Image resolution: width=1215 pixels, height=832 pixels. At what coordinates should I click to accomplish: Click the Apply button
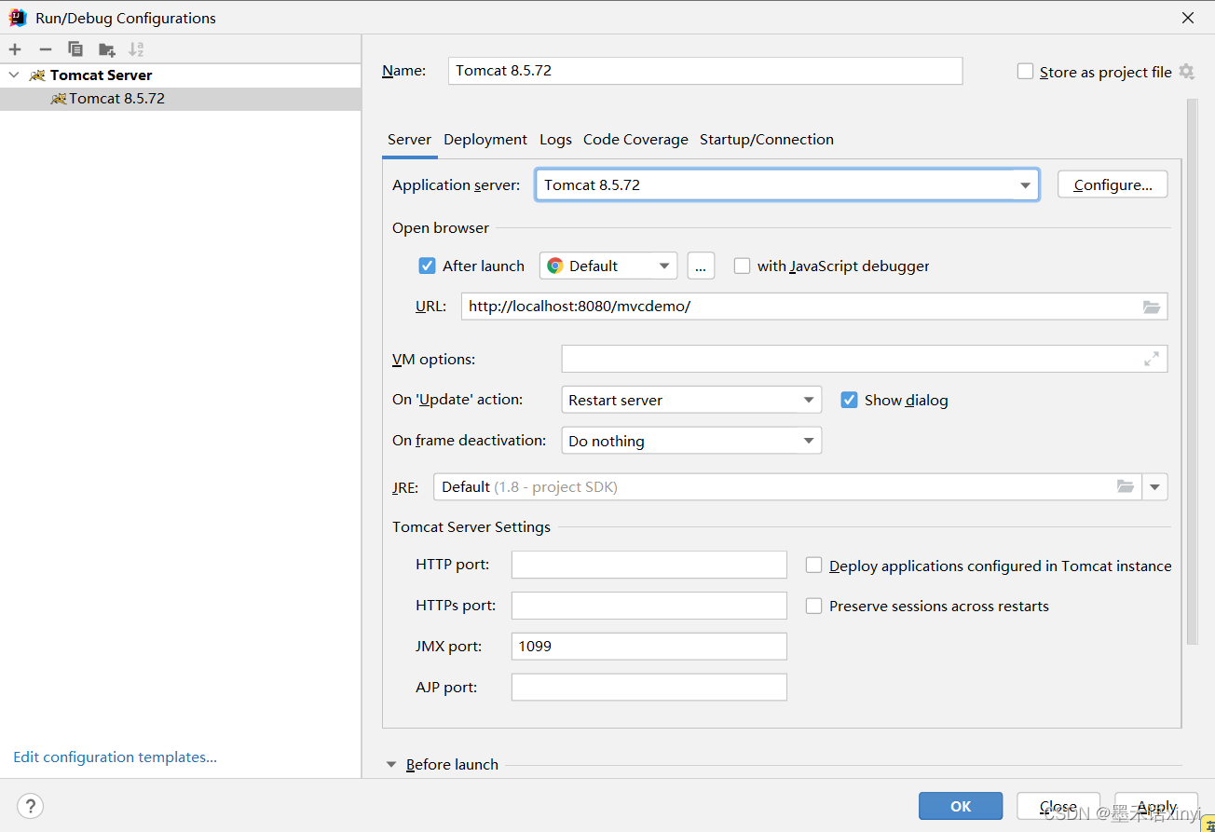click(1156, 806)
